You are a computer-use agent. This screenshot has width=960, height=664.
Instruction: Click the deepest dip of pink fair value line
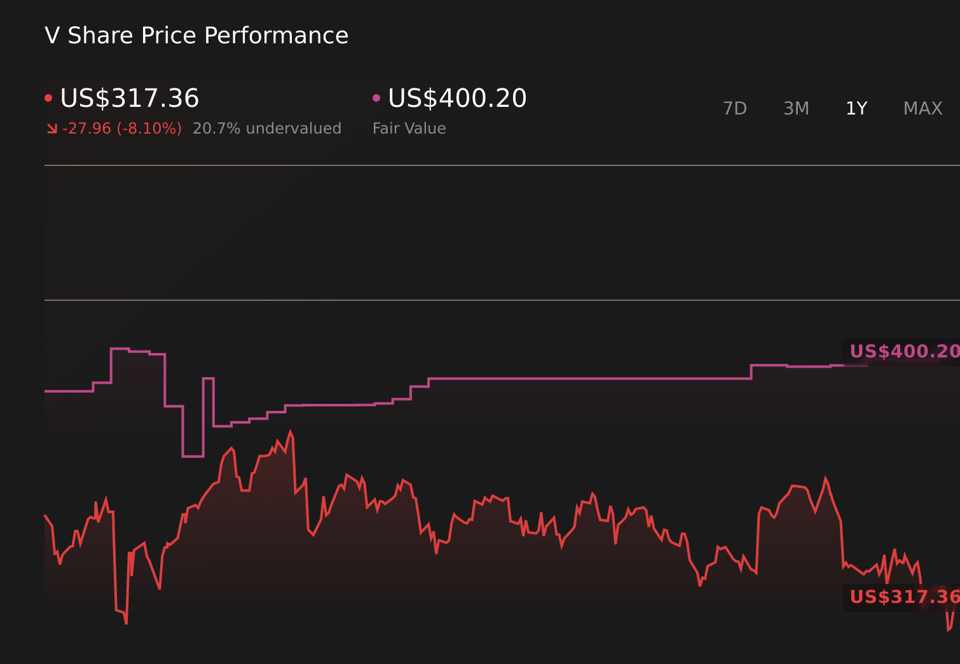193,456
